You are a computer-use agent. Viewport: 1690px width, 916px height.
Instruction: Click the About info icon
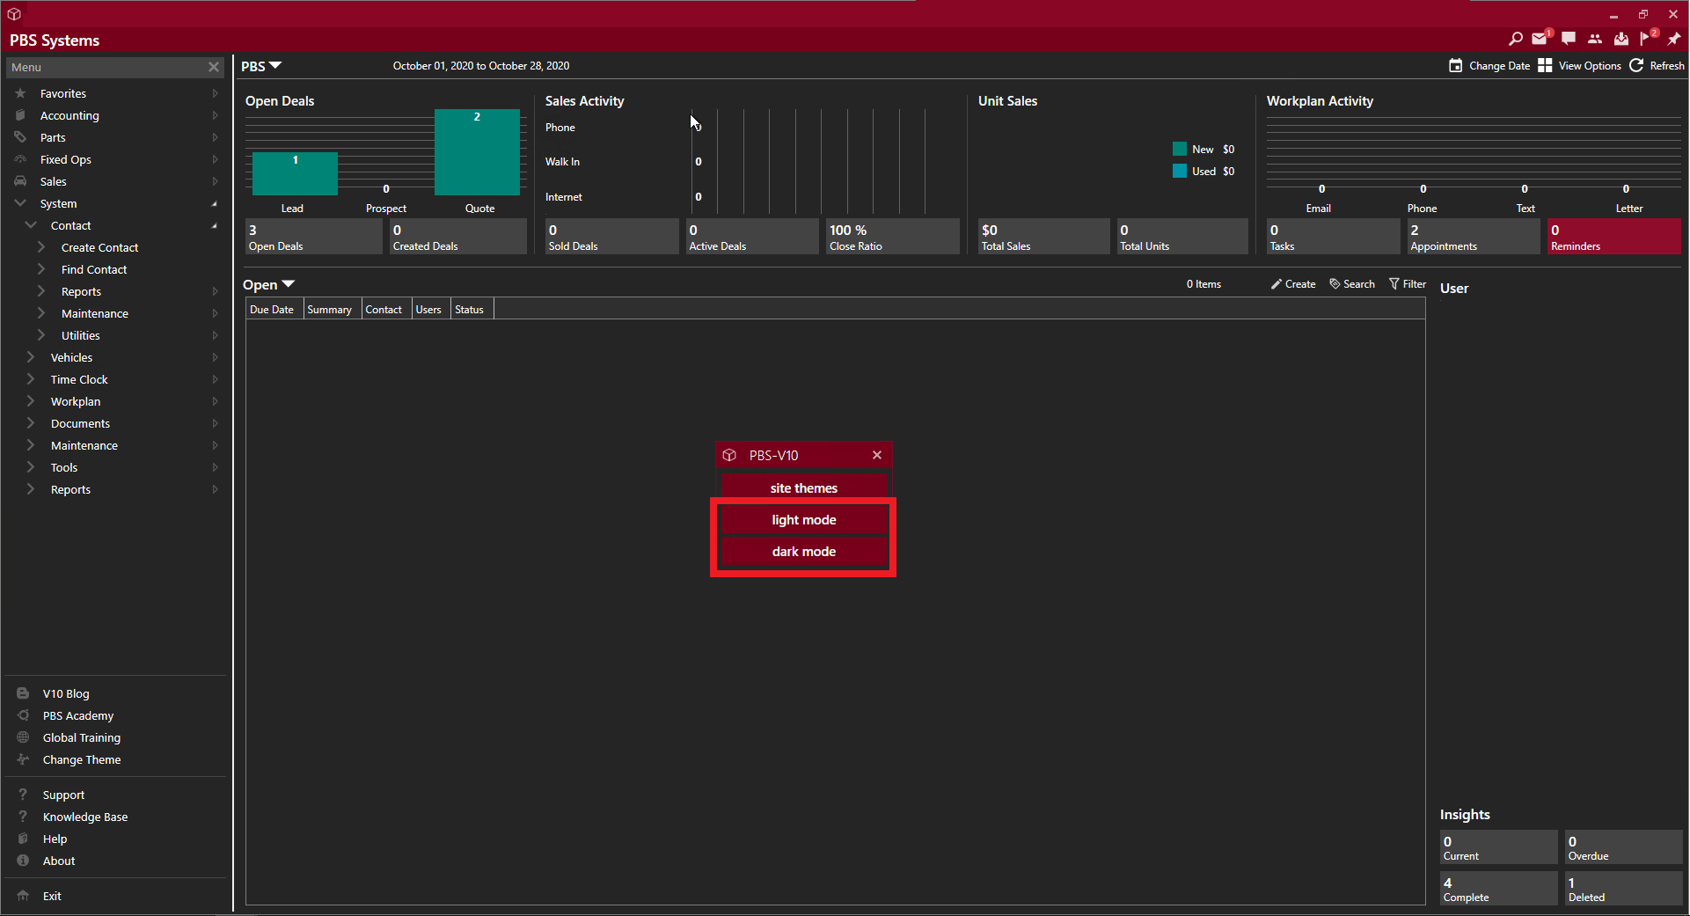pyautogui.click(x=24, y=861)
